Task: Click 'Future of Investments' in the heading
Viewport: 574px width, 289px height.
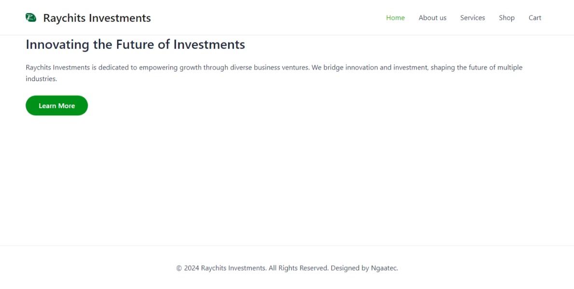Action: (180, 44)
